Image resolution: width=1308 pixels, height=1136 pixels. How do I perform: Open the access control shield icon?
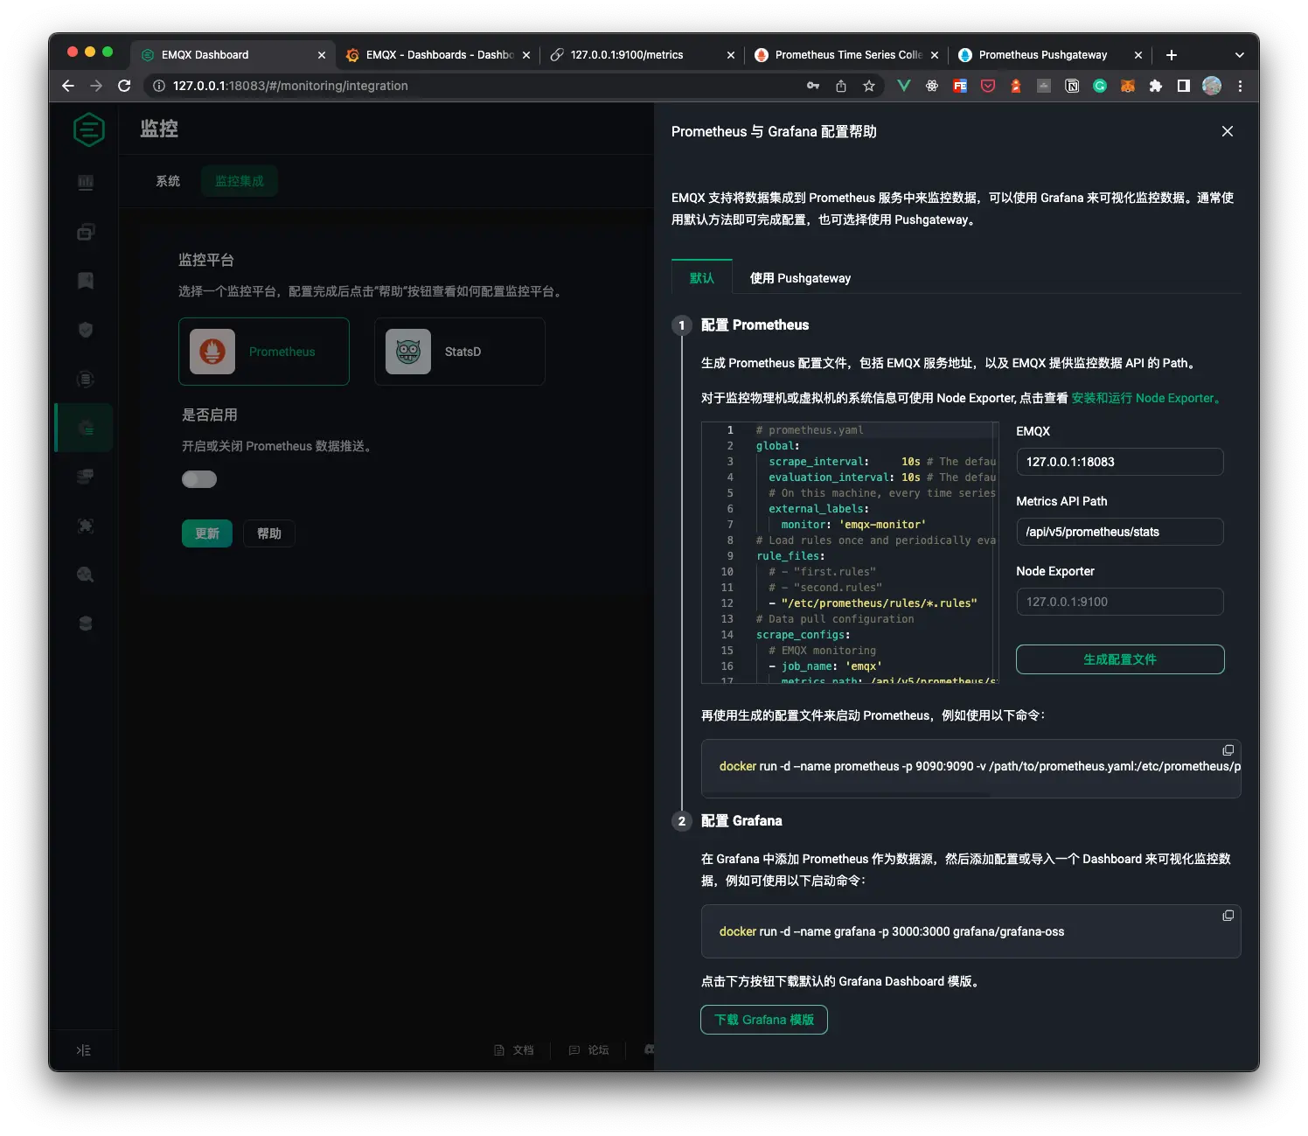pyautogui.click(x=85, y=330)
